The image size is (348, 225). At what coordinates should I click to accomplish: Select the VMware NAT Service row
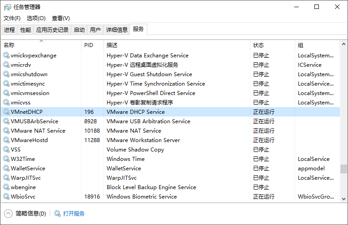[171, 130]
